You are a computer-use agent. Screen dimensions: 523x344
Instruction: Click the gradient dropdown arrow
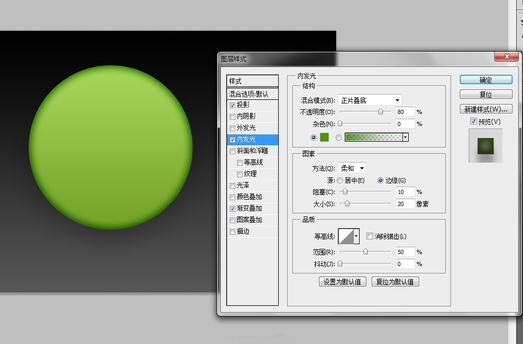[405, 136]
